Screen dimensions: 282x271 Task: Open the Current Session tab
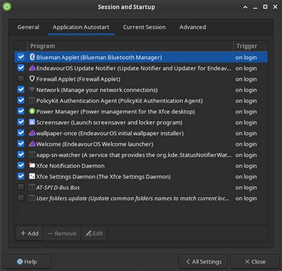(144, 27)
